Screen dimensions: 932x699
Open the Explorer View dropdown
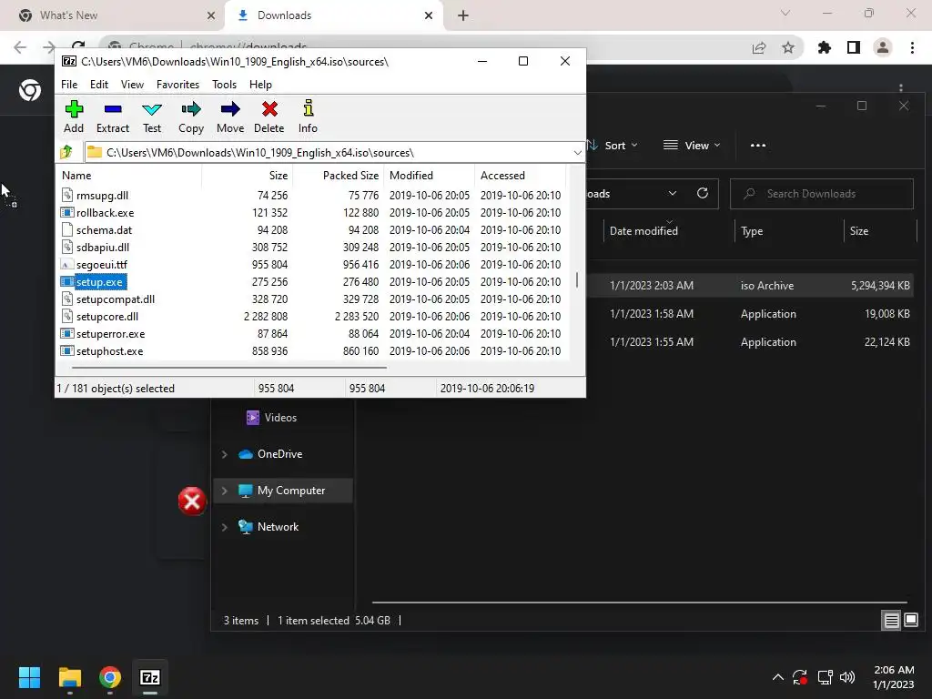[692, 146]
